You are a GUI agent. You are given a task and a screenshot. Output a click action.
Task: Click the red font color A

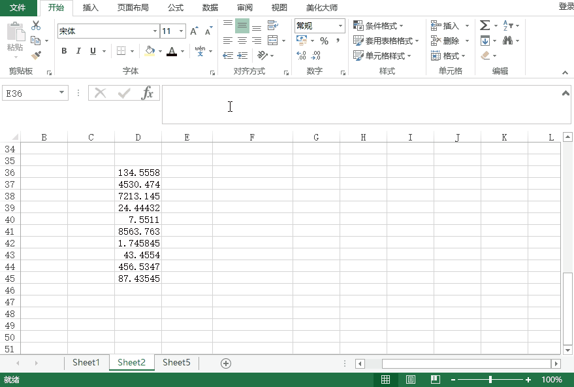(172, 51)
